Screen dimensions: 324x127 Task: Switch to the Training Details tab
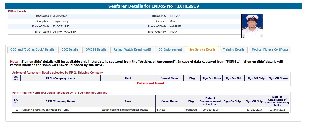233,49
